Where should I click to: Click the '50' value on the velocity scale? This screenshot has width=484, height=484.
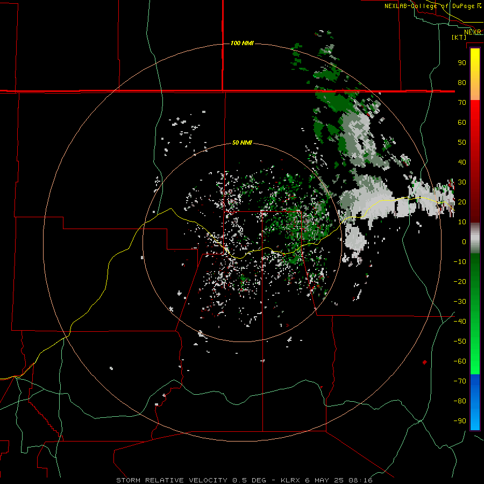(462, 143)
